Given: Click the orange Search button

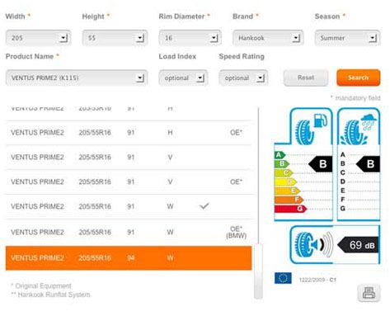Looking at the screenshot, I should click(359, 78).
